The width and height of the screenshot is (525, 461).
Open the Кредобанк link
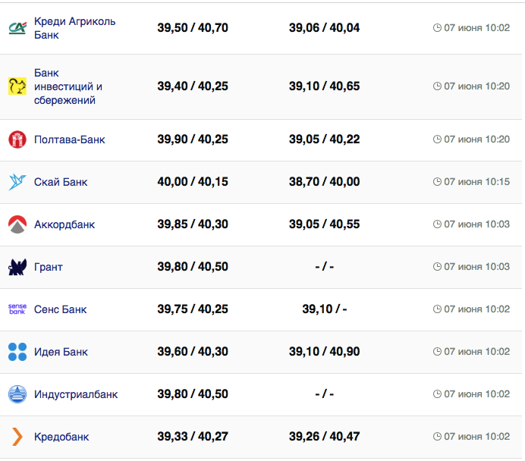pyautogui.click(x=61, y=437)
